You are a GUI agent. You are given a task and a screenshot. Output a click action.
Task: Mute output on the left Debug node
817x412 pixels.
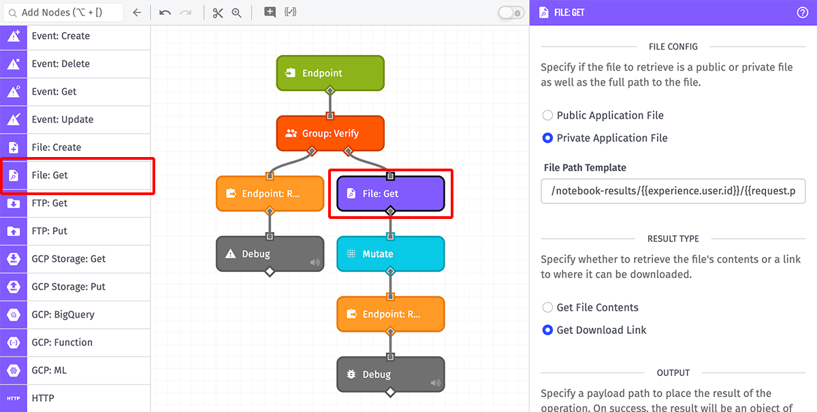315,262
